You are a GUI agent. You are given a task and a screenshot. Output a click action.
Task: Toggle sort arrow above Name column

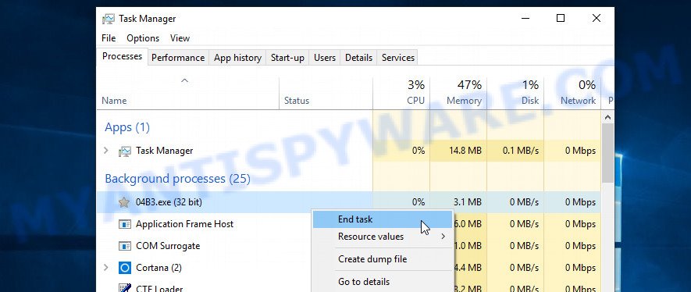185,80
